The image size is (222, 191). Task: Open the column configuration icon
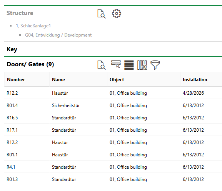(142, 65)
